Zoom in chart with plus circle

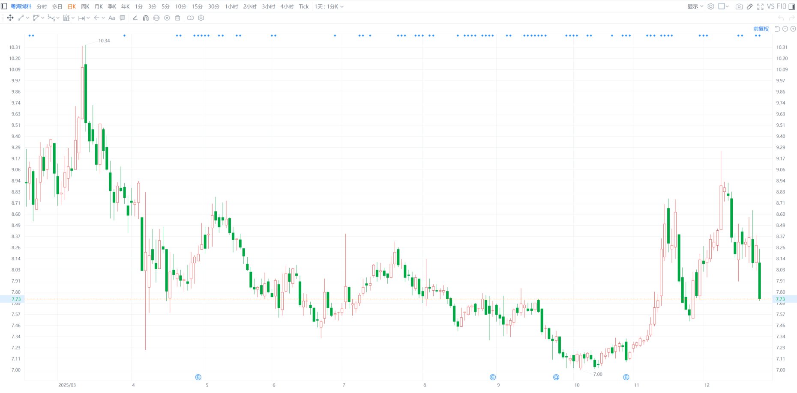[x=793, y=29]
